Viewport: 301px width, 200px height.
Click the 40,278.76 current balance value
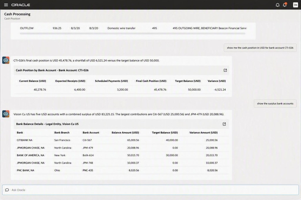pos(40,90)
